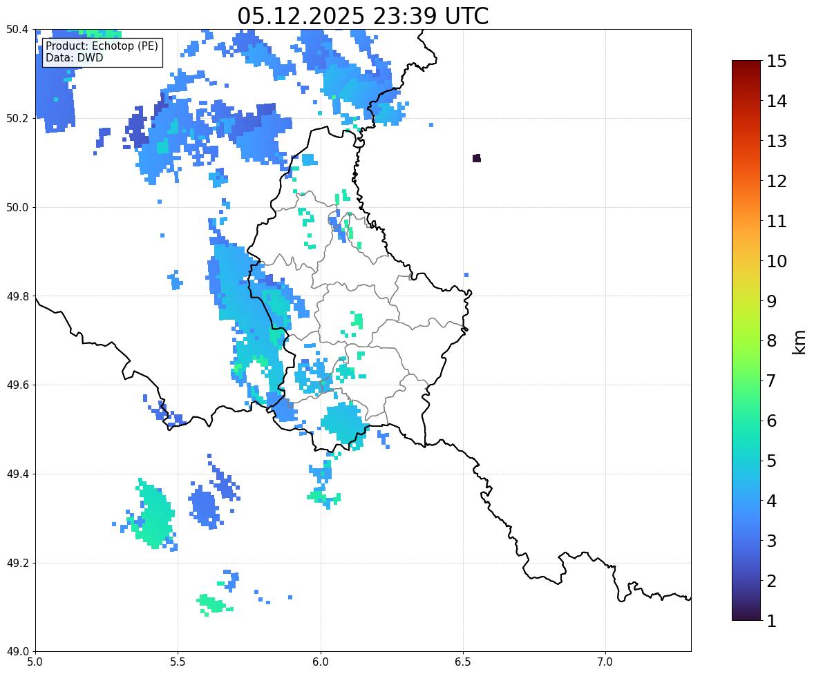
Task: Click the latitude label 49.6
Action: (17, 385)
